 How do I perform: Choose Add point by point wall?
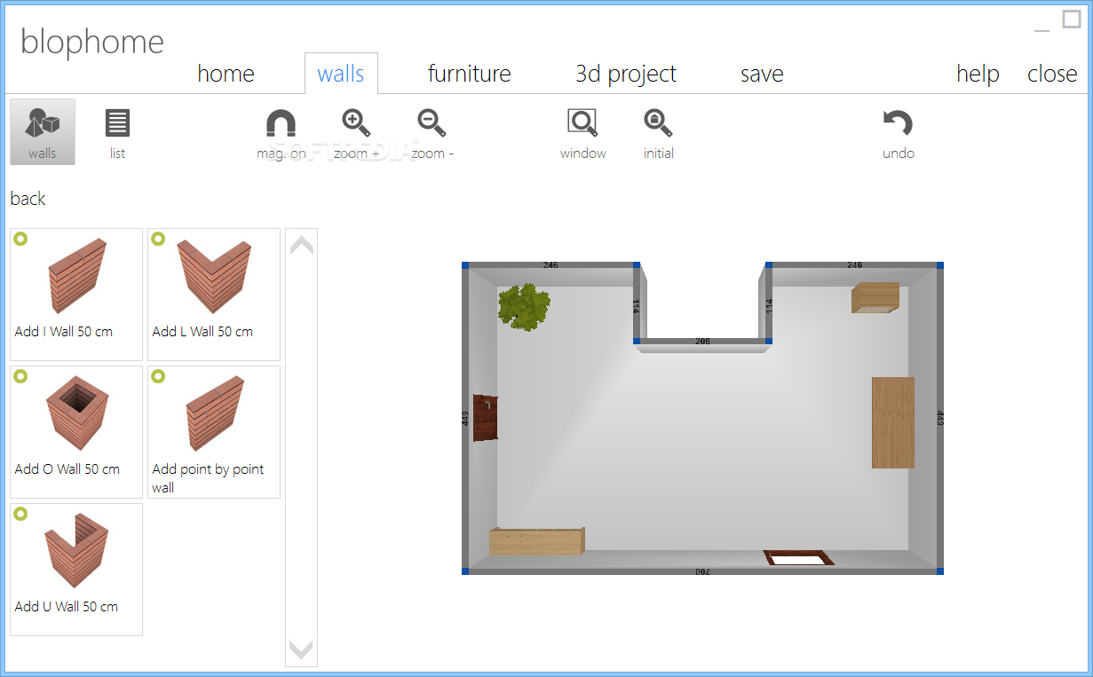214,432
